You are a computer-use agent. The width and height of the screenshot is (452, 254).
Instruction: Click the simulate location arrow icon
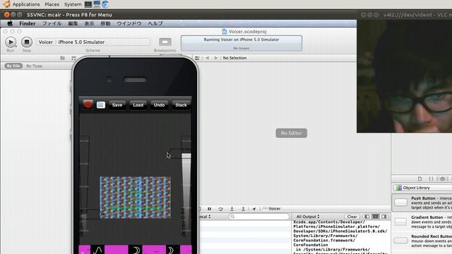[x=254, y=209]
